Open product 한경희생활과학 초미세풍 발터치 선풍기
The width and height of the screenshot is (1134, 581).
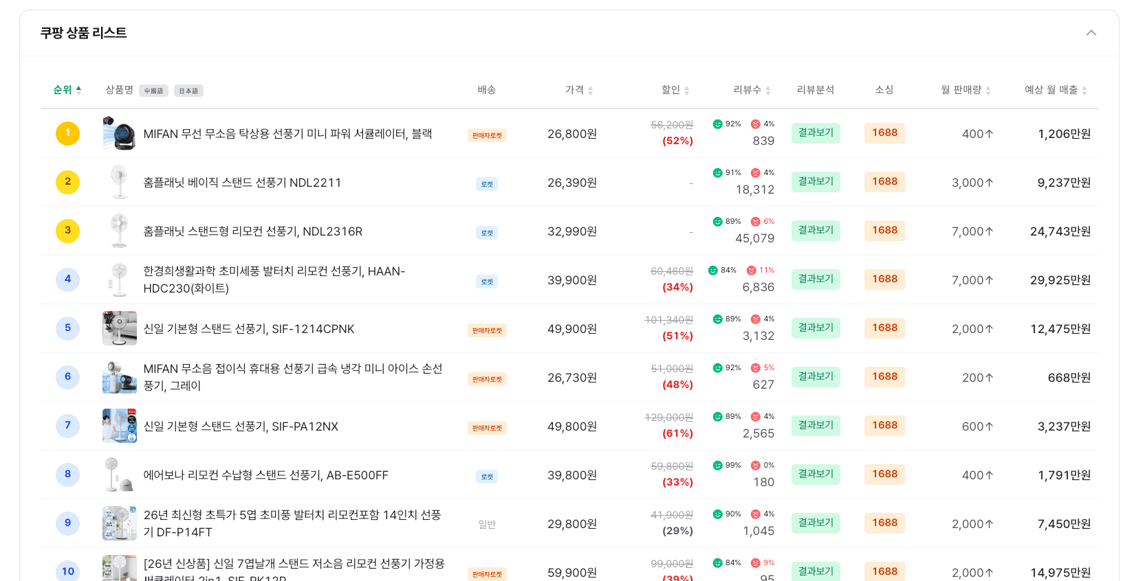(274, 280)
